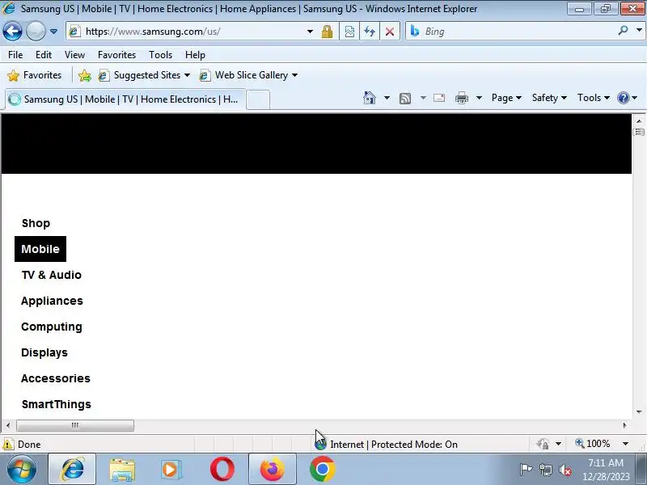Image resolution: width=647 pixels, height=485 pixels.
Task: Click the Appliances navigation link
Action: (52, 301)
